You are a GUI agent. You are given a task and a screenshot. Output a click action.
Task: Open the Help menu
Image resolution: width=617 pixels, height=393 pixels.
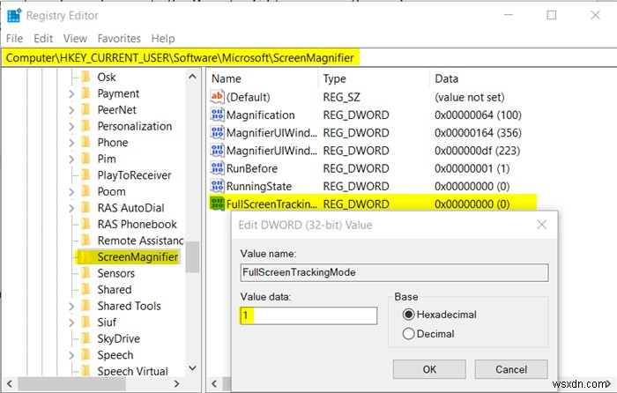[x=163, y=39]
